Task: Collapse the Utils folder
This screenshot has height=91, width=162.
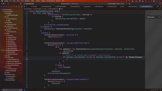Action: [4, 17]
